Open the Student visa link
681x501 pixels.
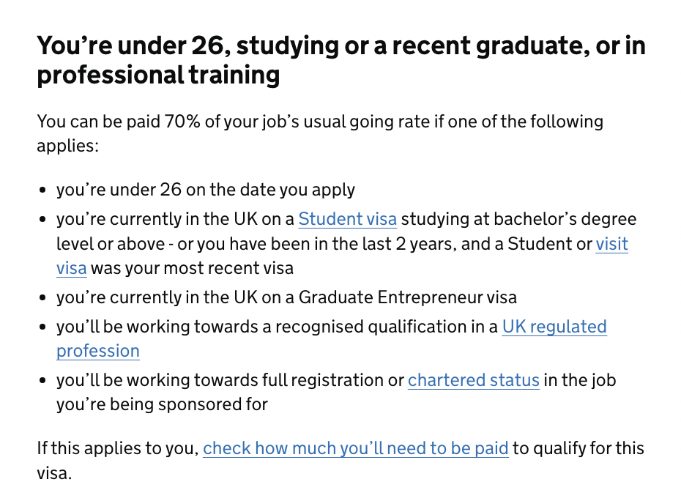click(x=347, y=219)
